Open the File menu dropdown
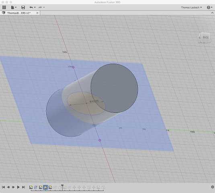The height and width of the screenshot is (193, 215). tap(14, 7)
